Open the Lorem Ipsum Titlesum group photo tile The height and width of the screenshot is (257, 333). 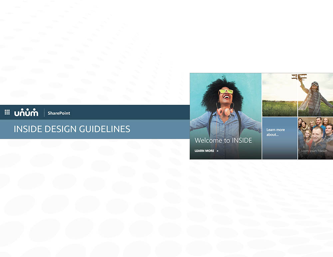pyautogui.click(x=315, y=138)
